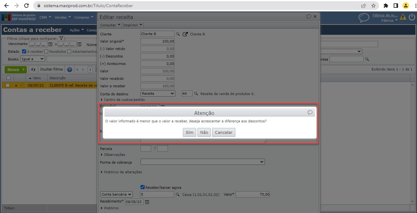Click the ERP MAXIPROD logo
The image size is (417, 213).
click(x=19, y=17)
